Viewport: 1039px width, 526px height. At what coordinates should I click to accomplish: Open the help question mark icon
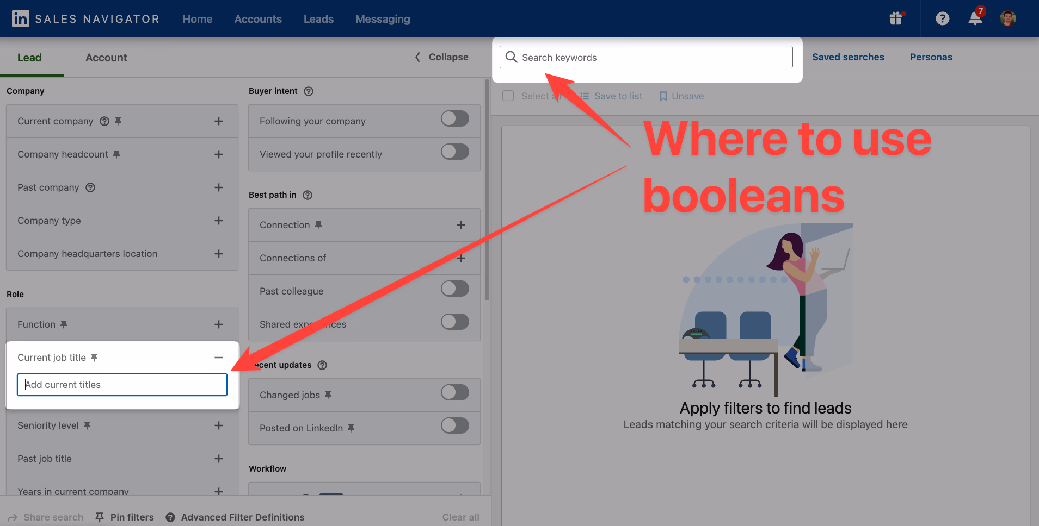(x=943, y=18)
